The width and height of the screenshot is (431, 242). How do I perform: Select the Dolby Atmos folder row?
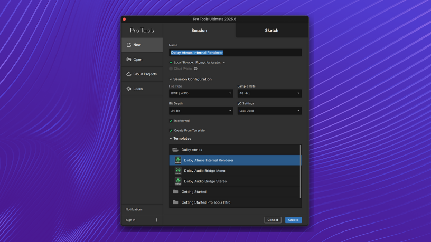click(235, 150)
